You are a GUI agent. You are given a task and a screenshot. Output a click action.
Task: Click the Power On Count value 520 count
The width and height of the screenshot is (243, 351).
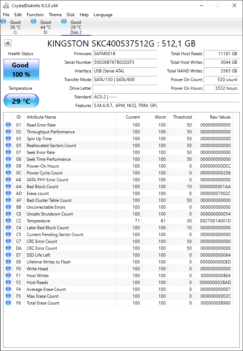pos(221,80)
